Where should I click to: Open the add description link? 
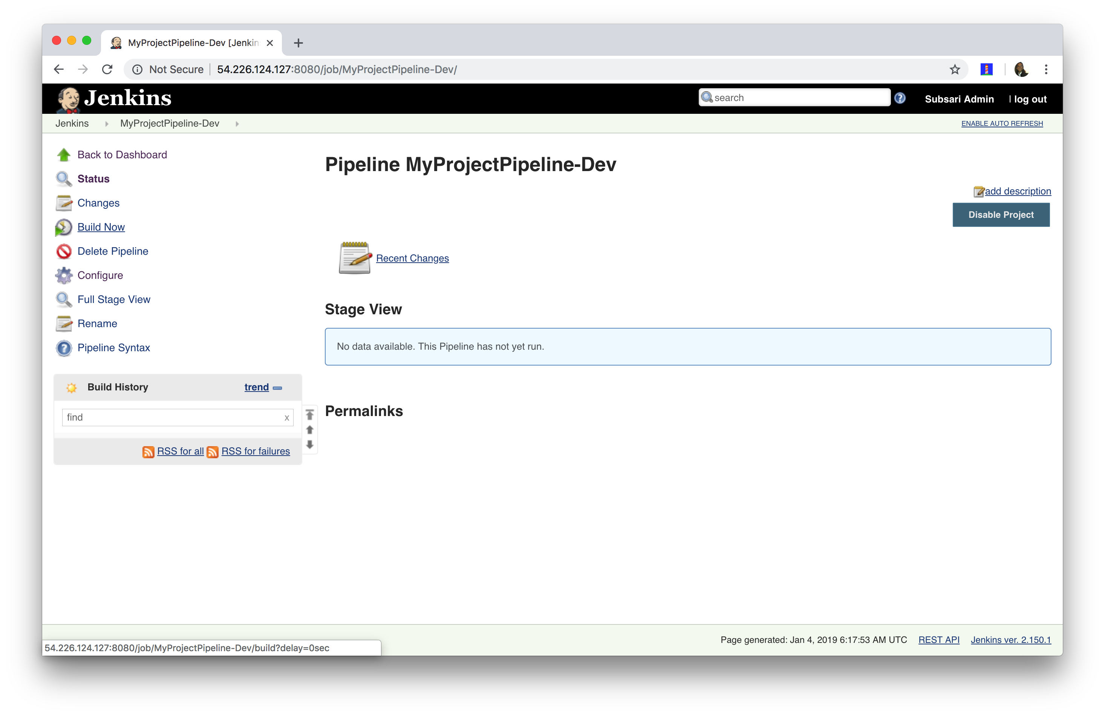click(1018, 191)
